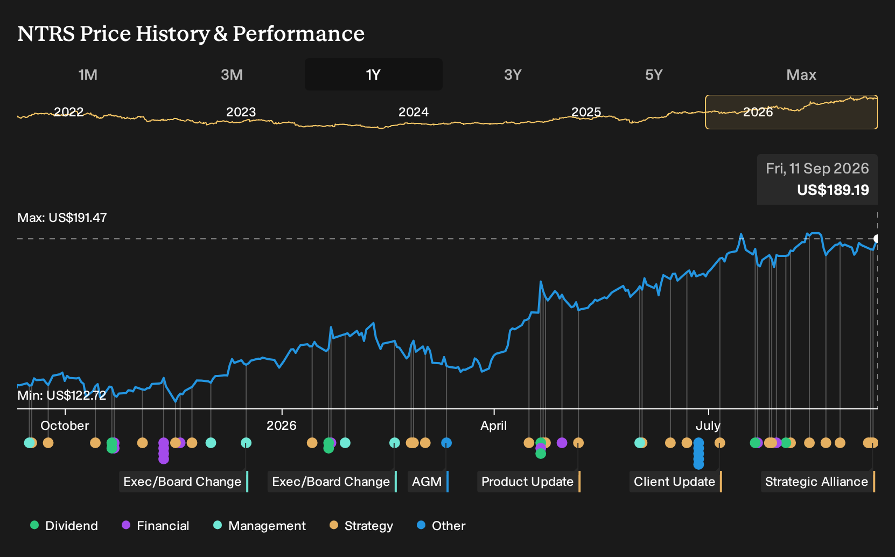Click the top purple dot in stacked Financial events
This screenshot has height=557, width=895.
click(x=164, y=443)
